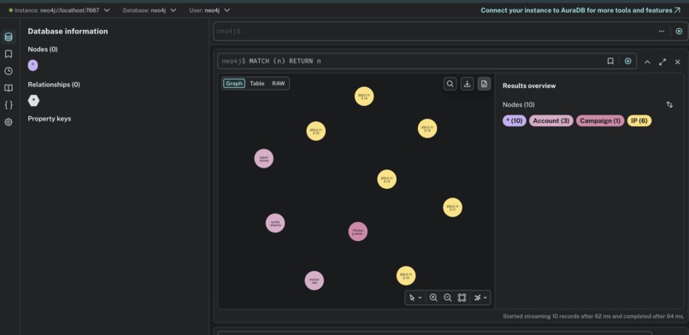The width and height of the screenshot is (689, 335).
Task: Re-run the MATCH (n) RETURN n query
Action: [628, 61]
